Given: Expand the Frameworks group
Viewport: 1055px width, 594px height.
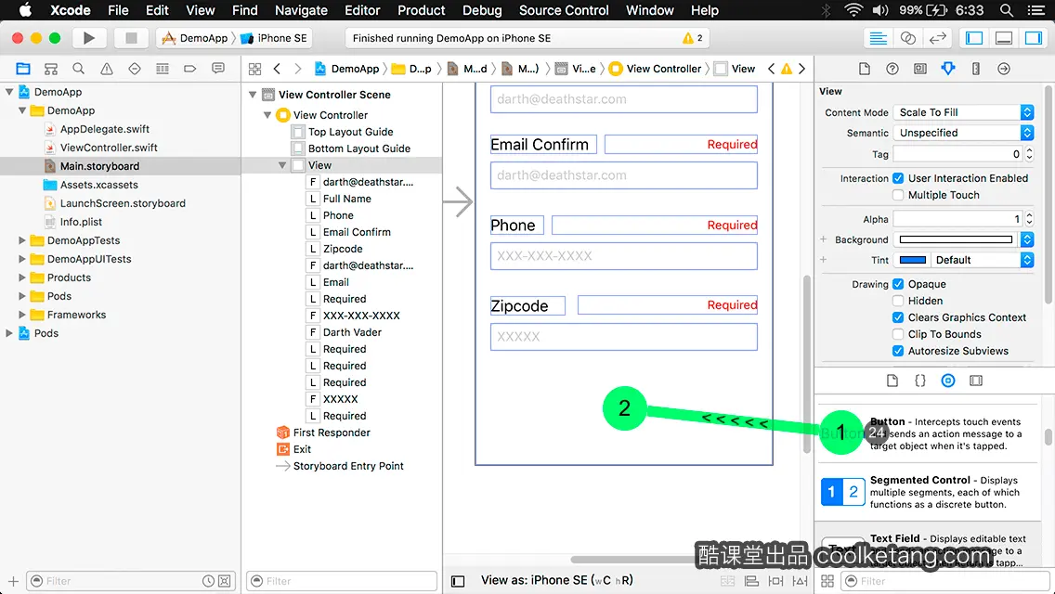Looking at the screenshot, I should click(21, 314).
